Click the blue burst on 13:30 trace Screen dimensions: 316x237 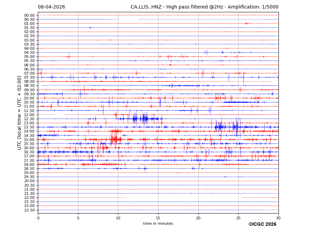(220, 127)
